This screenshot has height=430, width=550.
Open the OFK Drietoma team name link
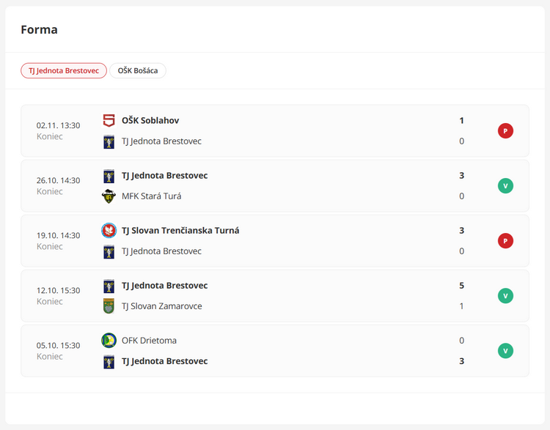point(149,341)
